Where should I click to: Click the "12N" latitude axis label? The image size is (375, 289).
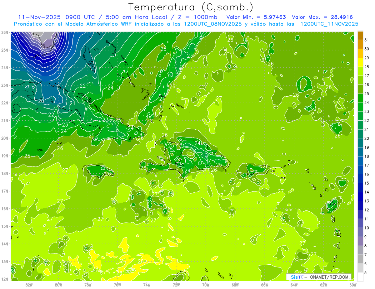tap(4, 279)
